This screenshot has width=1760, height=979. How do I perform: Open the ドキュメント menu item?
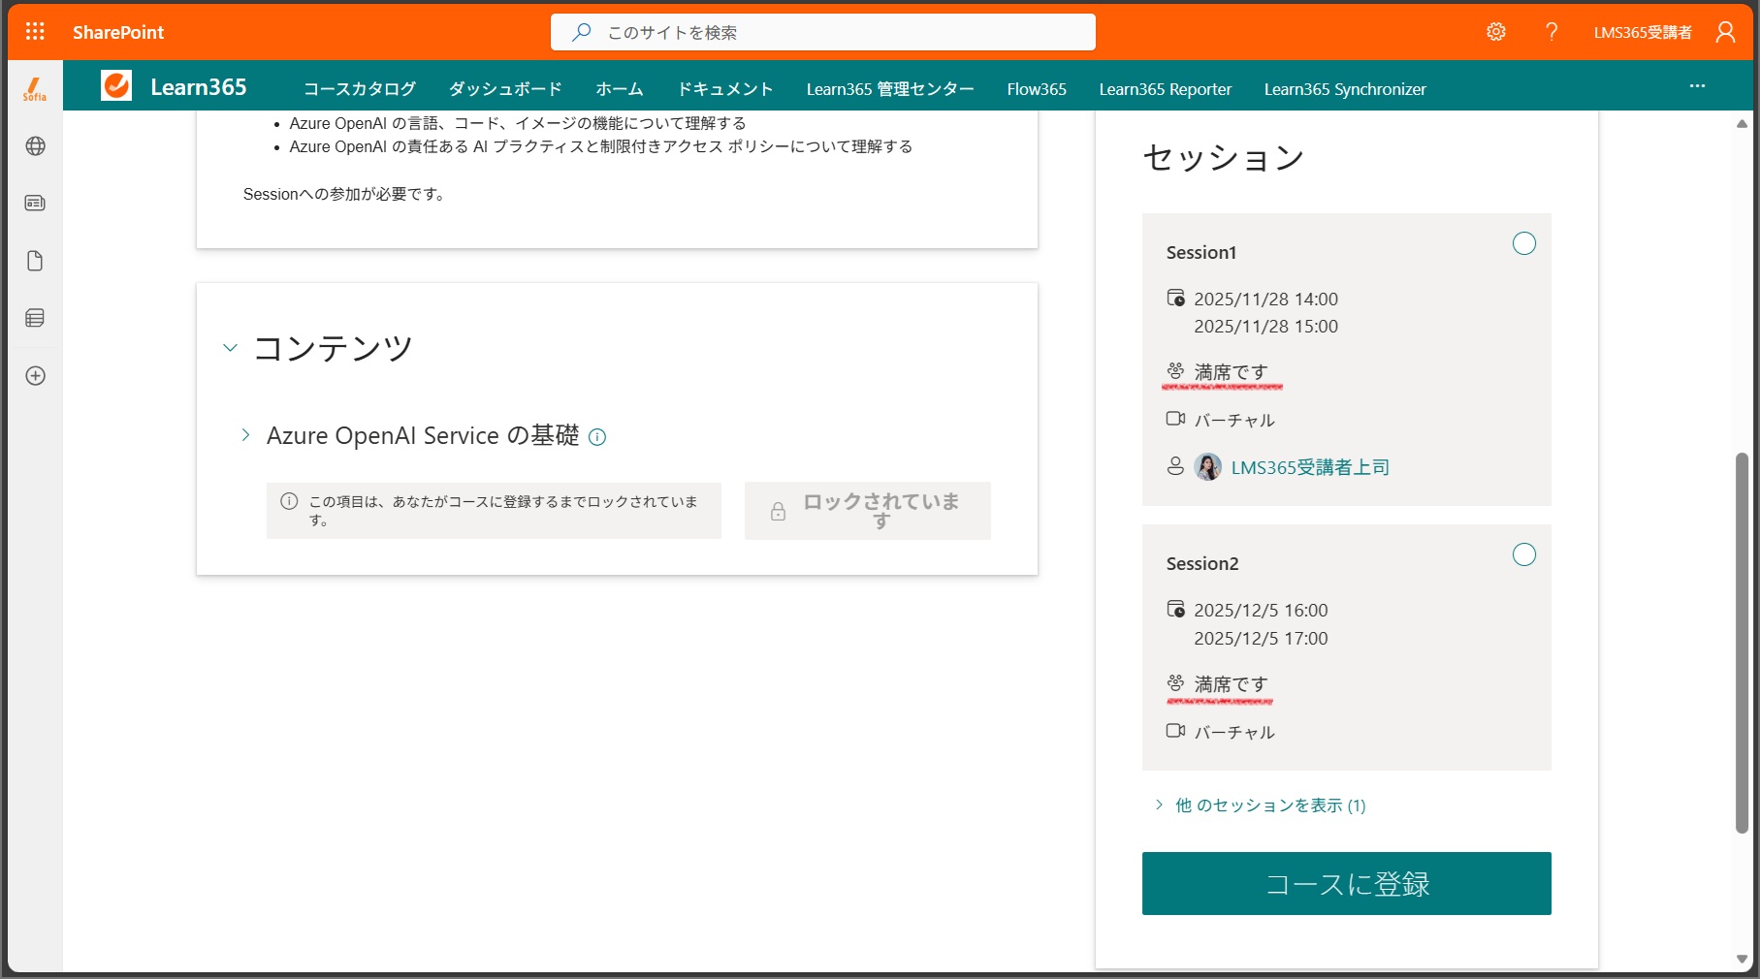[725, 89]
